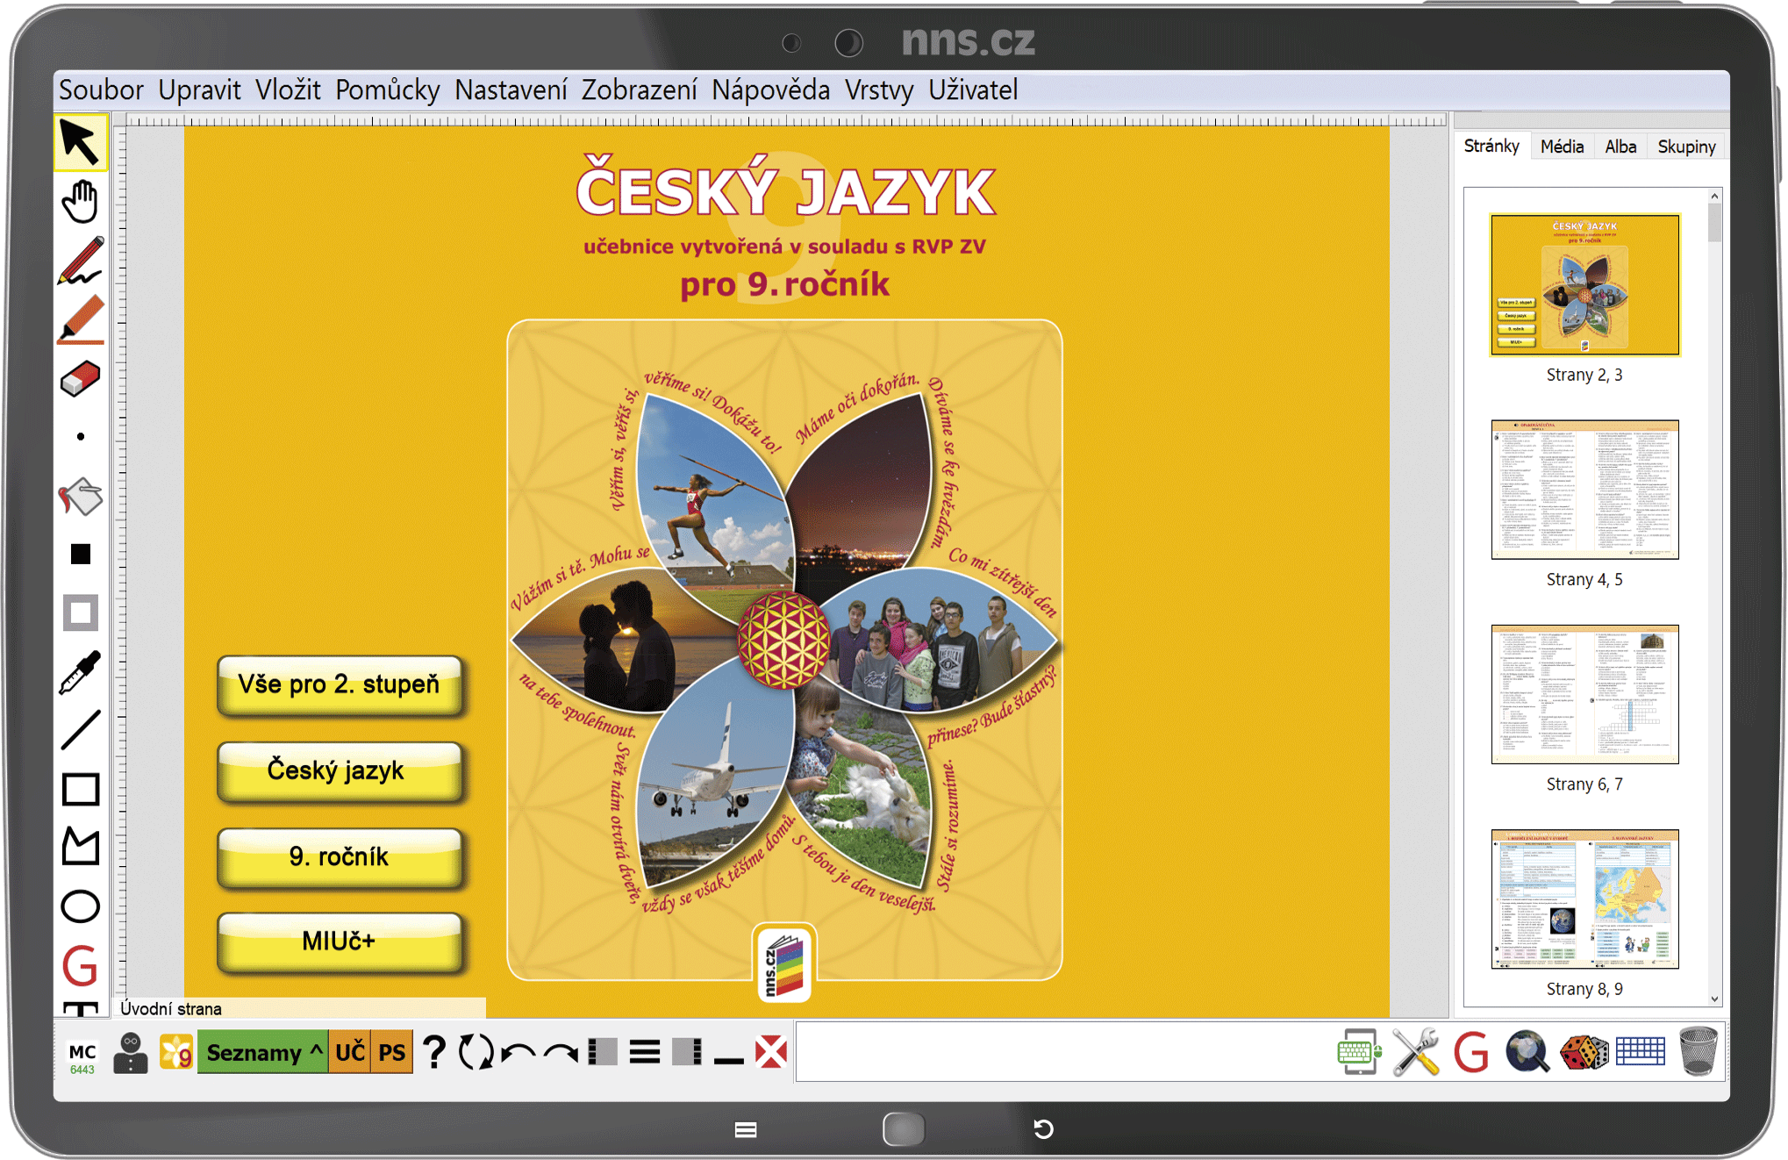Choose the orange highlighter tool
The height and width of the screenshot is (1160, 1788).
tap(80, 319)
